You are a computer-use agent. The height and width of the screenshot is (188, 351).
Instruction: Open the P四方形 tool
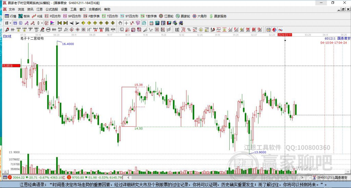tap(53, 16)
